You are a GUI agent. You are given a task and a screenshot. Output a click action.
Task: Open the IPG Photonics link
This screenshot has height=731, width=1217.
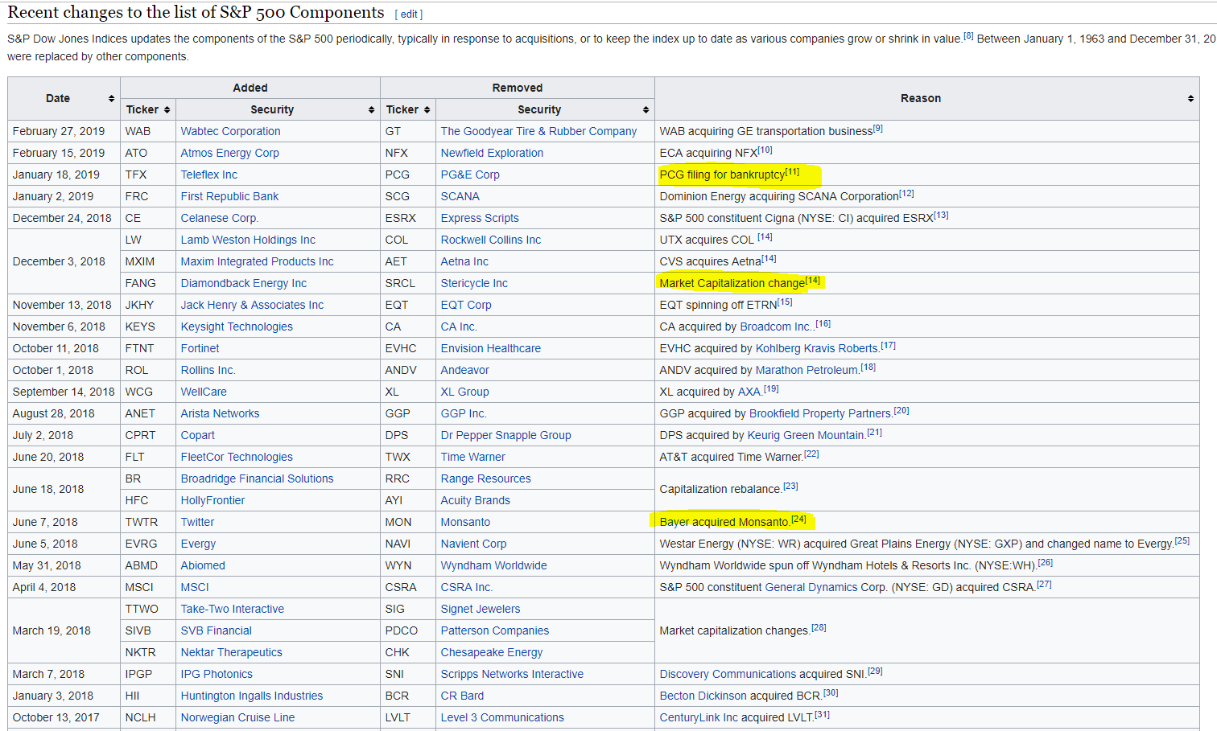tap(217, 674)
